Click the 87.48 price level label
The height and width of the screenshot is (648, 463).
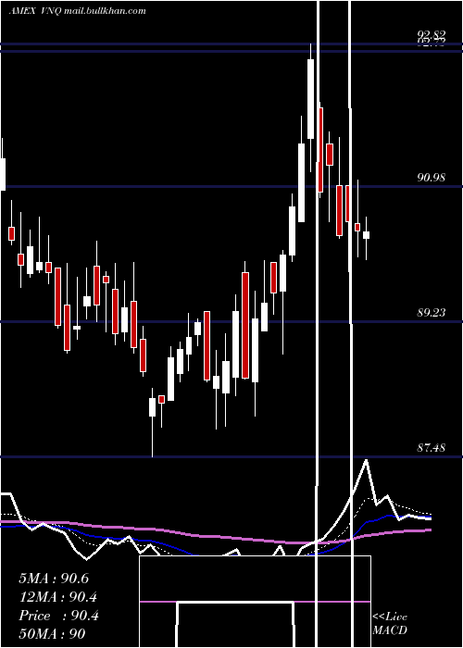[x=432, y=447]
